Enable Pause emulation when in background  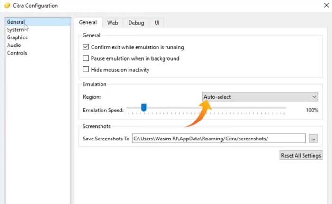tap(86, 58)
